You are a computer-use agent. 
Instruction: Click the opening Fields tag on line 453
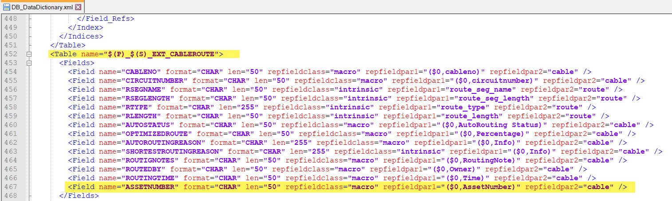click(x=77, y=63)
